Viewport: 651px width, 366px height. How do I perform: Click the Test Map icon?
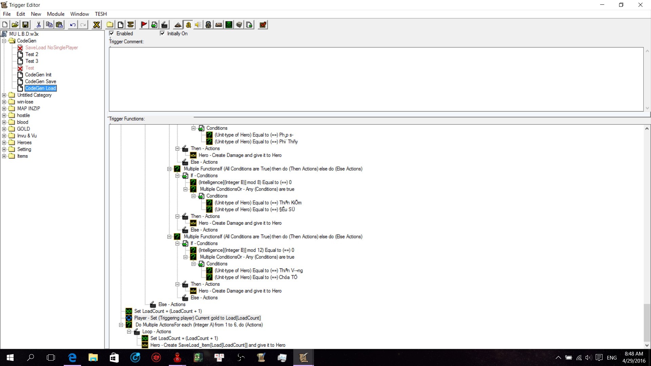pyautogui.click(x=263, y=25)
